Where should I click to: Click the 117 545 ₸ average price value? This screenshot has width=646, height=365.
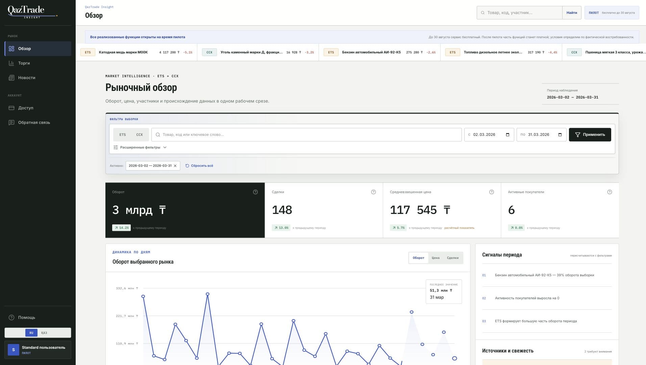420,210
